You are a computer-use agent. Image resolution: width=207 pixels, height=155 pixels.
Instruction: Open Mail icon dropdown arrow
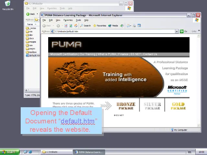[131, 26]
